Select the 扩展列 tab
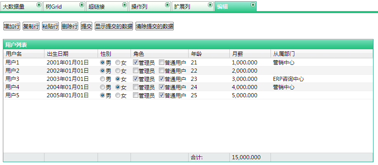Image resolution: width=378 pixels, height=165 pixels. pos(193,7)
